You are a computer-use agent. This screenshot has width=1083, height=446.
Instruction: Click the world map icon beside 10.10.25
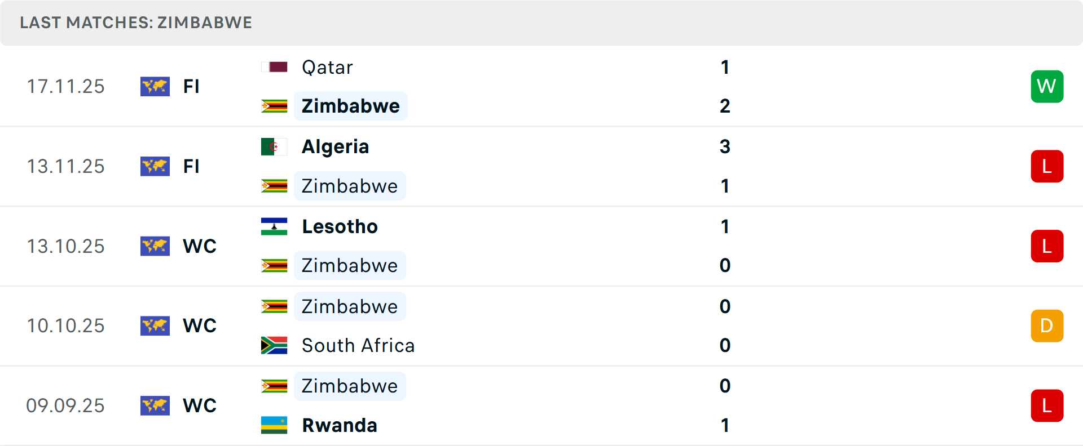(155, 326)
